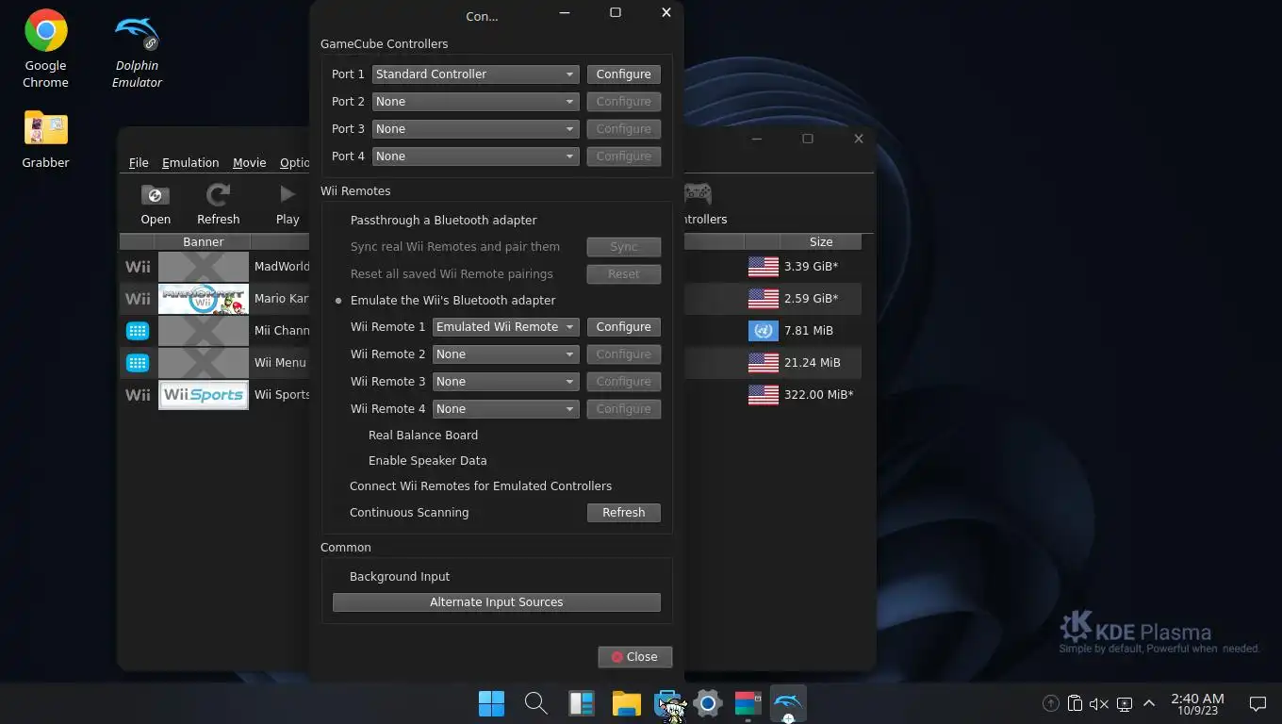This screenshot has width=1282, height=724.
Task: Open Port 1 Standard Controller dropdown
Action: click(x=475, y=74)
